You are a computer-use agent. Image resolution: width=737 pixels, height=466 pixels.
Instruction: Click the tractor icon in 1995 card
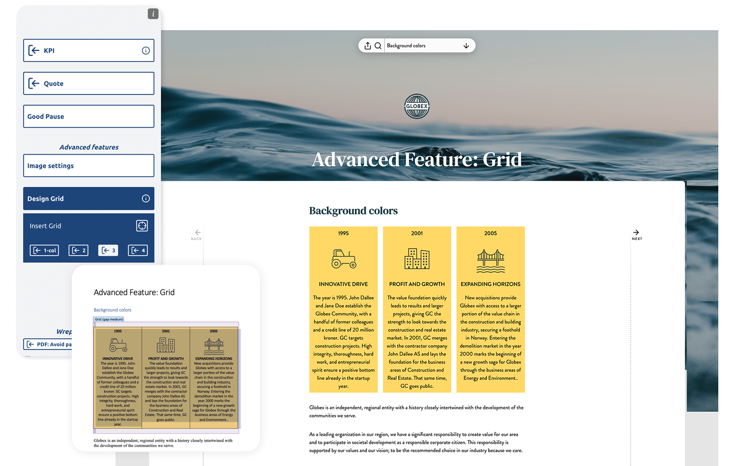pyautogui.click(x=343, y=258)
